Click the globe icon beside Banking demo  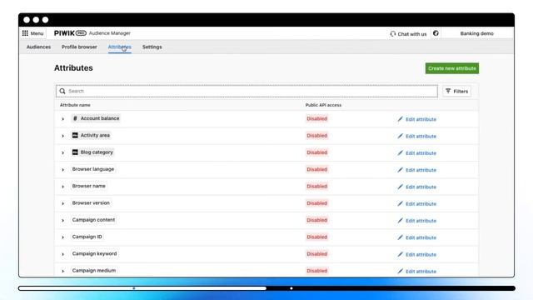(436, 33)
